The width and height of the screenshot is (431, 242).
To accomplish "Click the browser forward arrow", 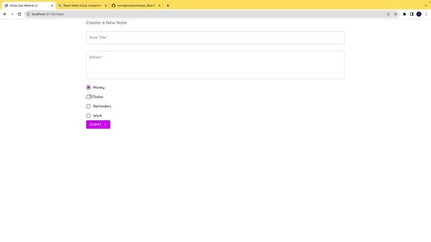I will coord(12,14).
